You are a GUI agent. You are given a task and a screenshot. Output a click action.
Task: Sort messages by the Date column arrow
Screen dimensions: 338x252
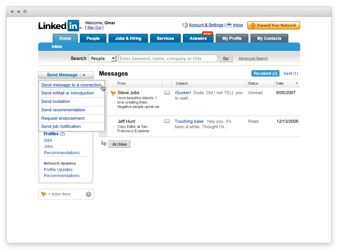tap(297, 83)
